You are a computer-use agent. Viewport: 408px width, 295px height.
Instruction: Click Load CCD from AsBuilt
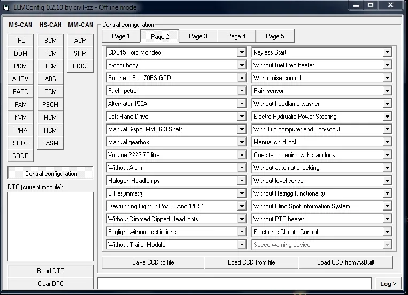[x=345, y=262]
